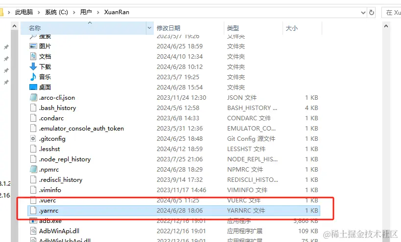Click the Downloads (下载) arrow icon

(x=33, y=66)
